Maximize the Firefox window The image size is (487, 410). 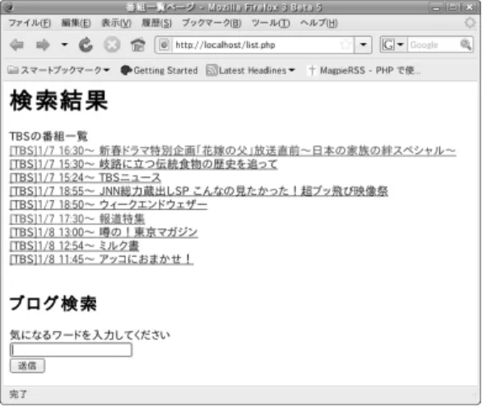coord(452,7)
